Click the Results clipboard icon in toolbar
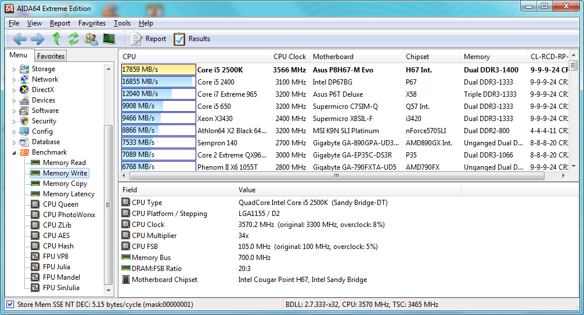The height and width of the screenshot is (315, 584). [x=179, y=39]
